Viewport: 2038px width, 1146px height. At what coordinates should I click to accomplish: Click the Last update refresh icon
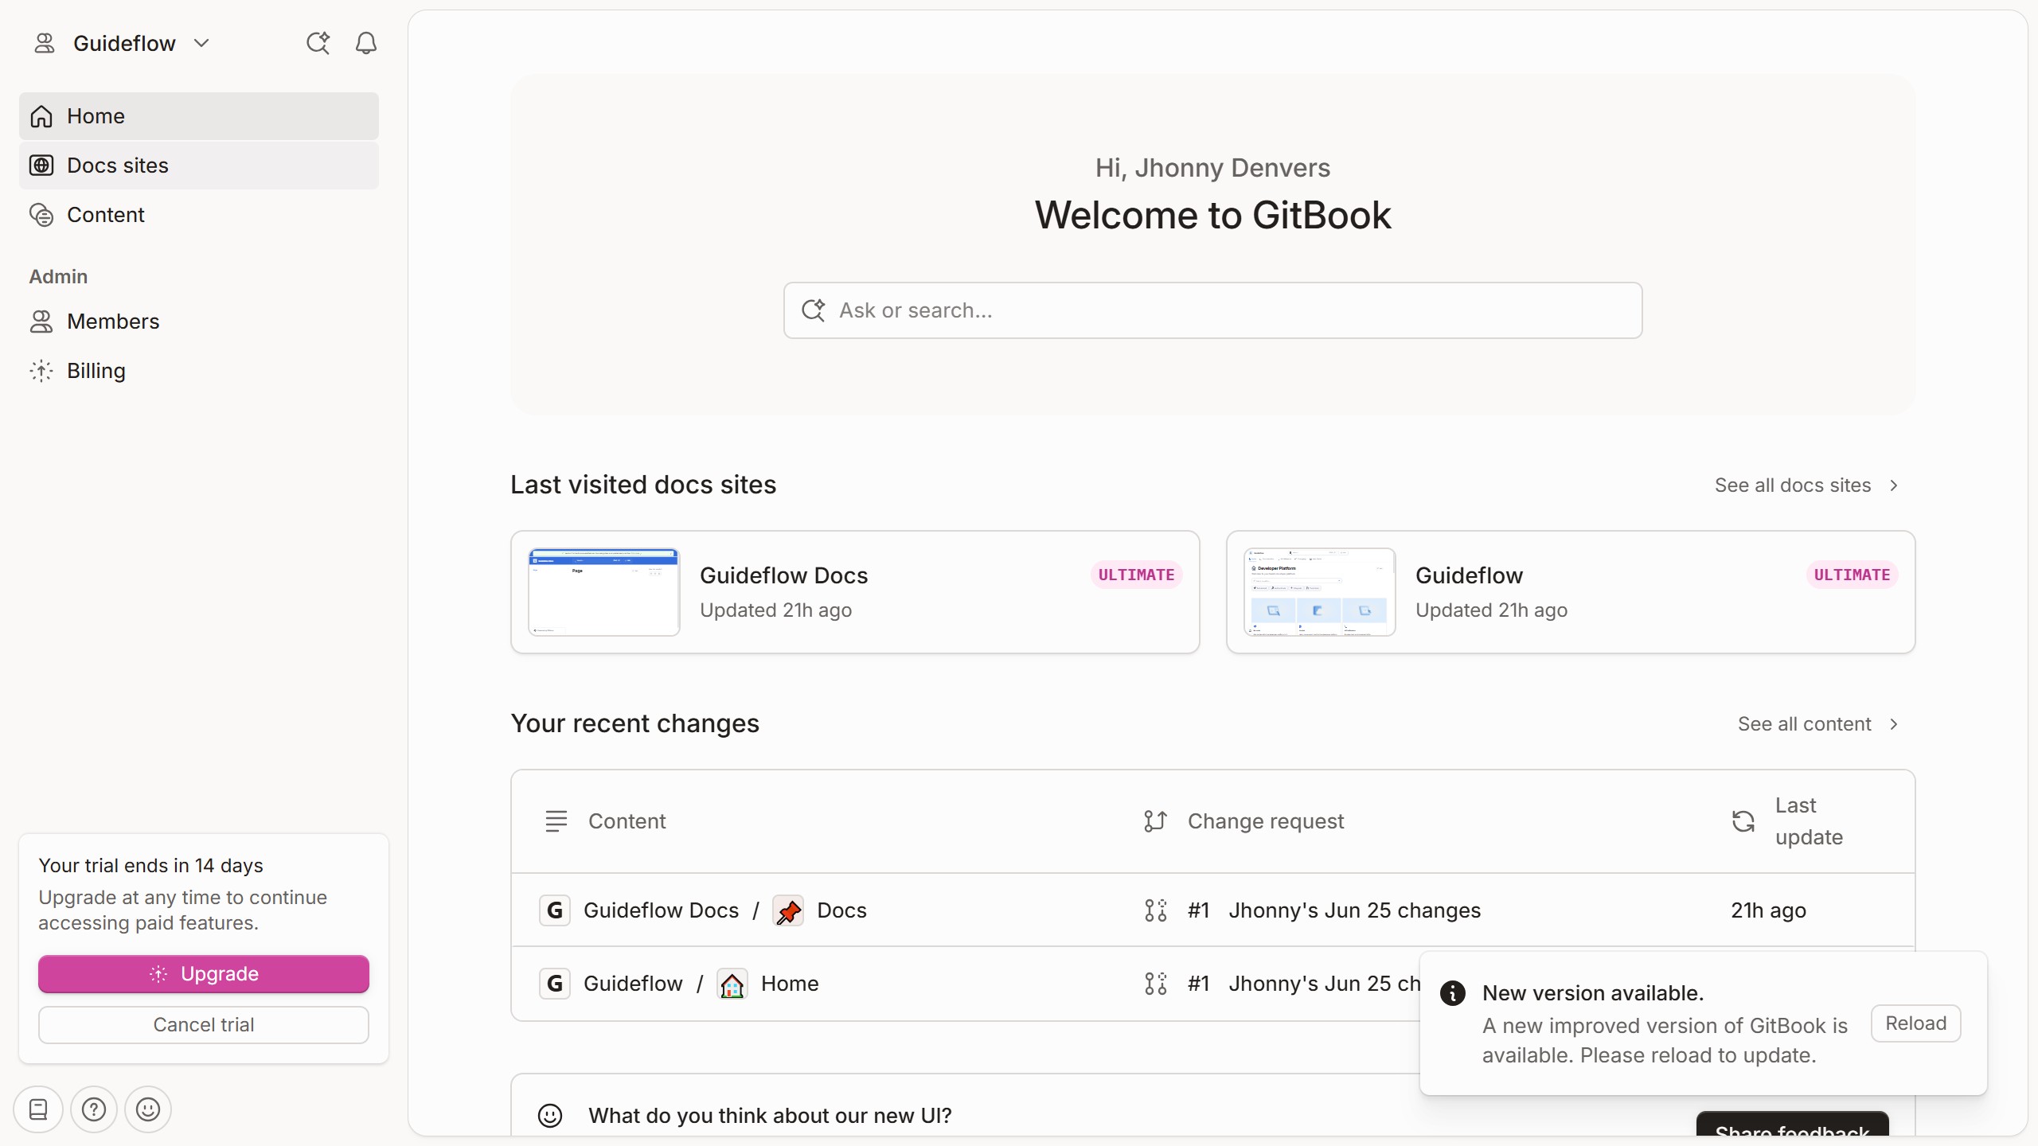coord(1743,821)
